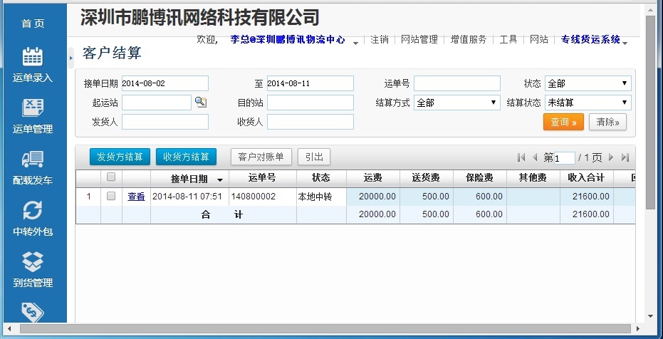Image resolution: width=663 pixels, height=339 pixels.
Task: Click the page number input box
Action: point(565,158)
